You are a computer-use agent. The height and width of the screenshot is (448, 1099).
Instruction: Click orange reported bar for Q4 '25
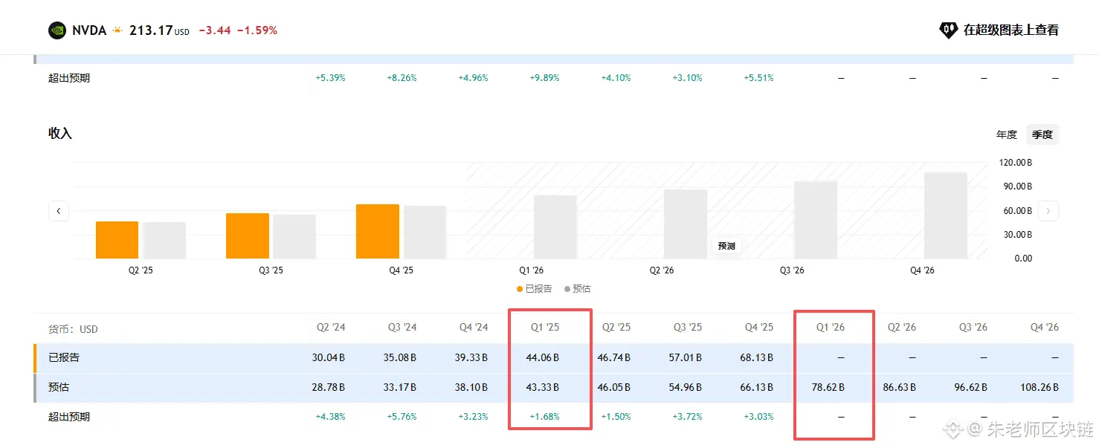(378, 232)
